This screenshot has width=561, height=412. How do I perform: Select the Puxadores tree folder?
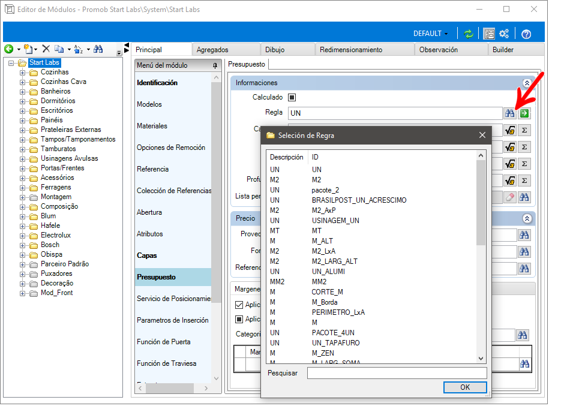coord(56,273)
